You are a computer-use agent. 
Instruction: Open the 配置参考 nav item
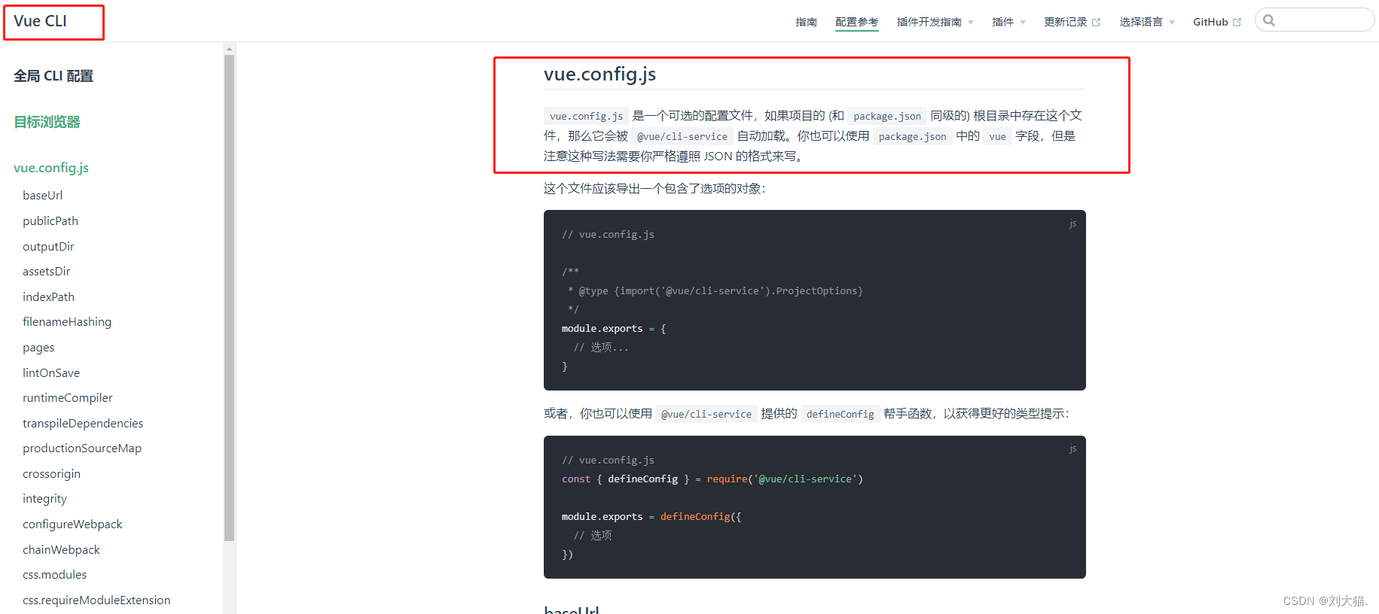coord(856,22)
